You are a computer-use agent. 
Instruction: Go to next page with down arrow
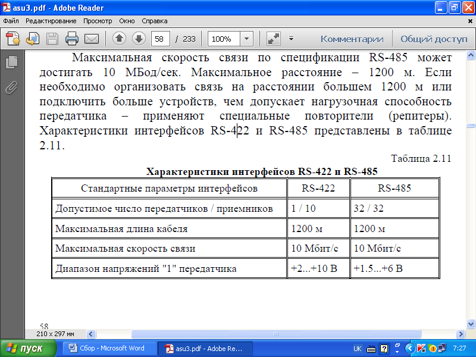139,39
